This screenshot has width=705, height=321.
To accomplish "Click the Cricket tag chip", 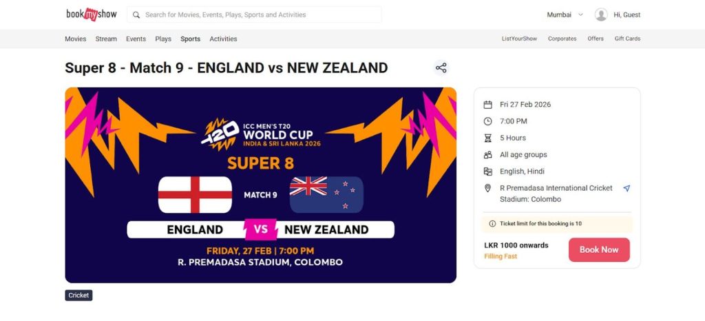I will click(x=78, y=296).
